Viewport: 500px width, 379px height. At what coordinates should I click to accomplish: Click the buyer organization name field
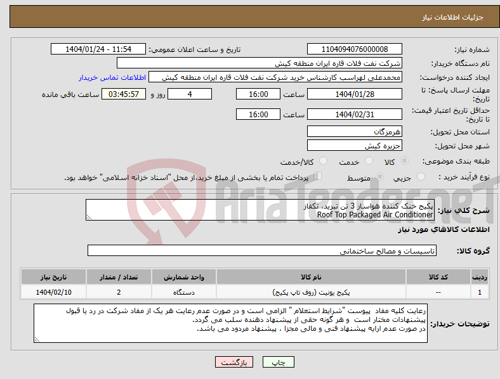[260, 63]
